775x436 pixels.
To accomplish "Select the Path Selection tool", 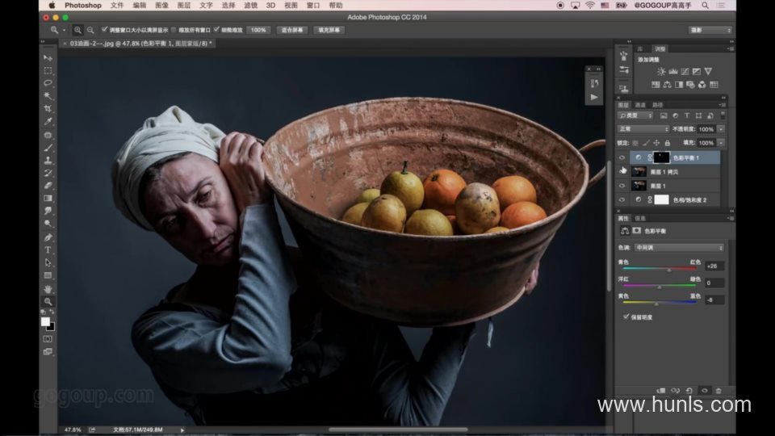I will 48,262.
